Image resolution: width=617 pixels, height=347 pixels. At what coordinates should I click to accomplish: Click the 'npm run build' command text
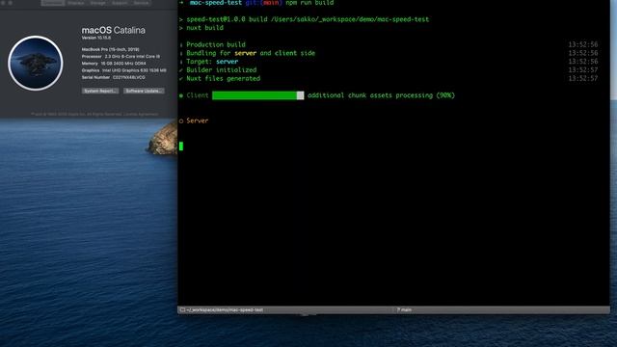pos(309,3)
